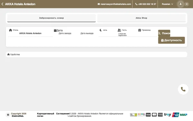Choose the Дата выезда check-out date
This screenshot has width=193, height=121.
pos(87,33)
